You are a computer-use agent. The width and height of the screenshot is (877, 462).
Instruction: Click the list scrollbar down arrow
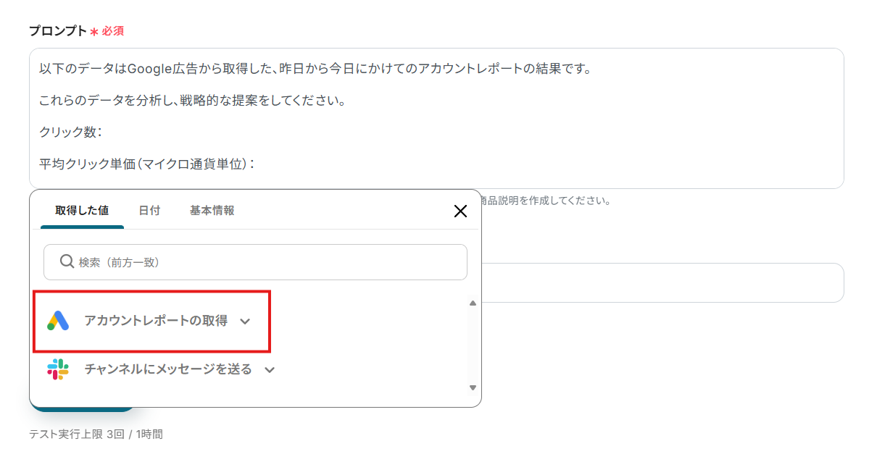[x=473, y=387]
